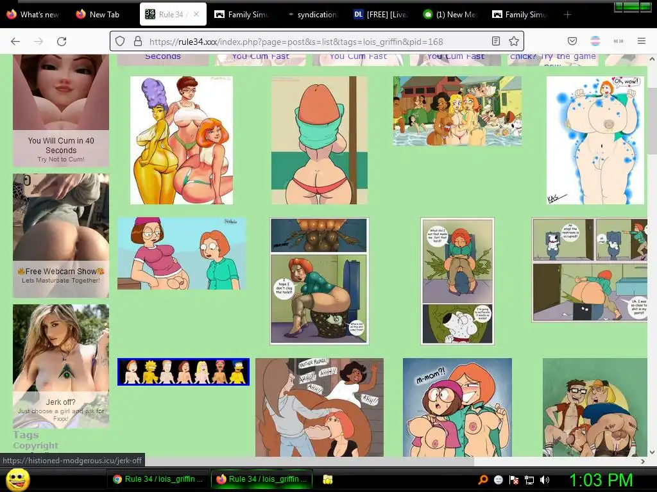Save the page to Pocket
Viewport: 657px width, 492px height.
(x=572, y=41)
